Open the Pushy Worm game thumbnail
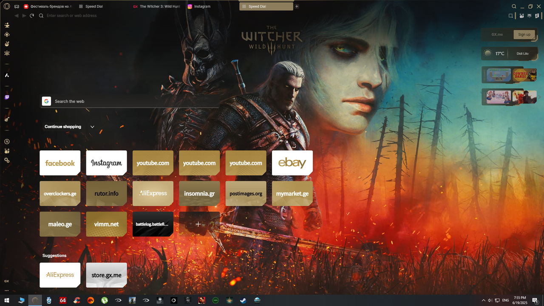The width and height of the screenshot is (544, 306). 499,75
